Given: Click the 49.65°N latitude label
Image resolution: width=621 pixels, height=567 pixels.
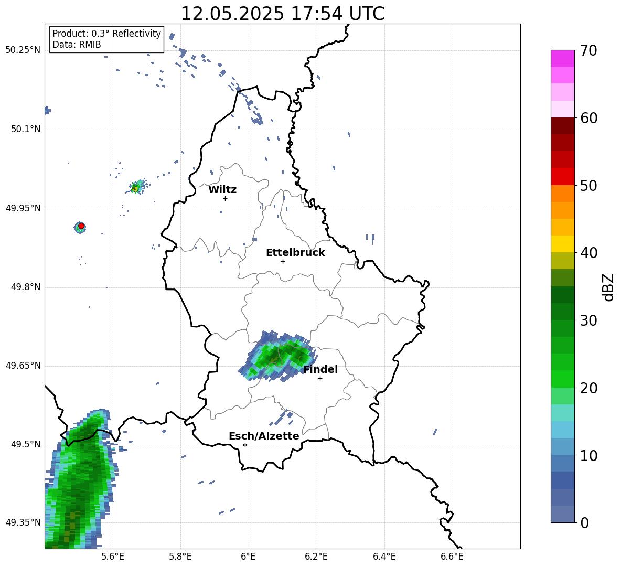Looking at the screenshot, I should tap(23, 366).
